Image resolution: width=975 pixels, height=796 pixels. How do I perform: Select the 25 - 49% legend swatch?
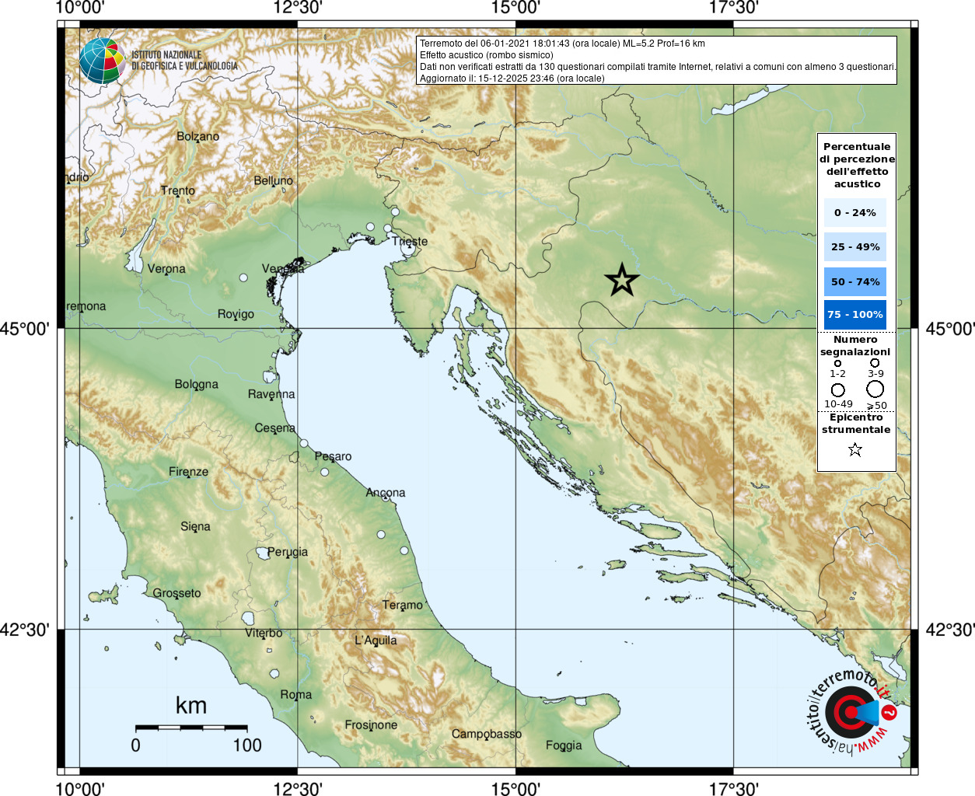point(855,246)
